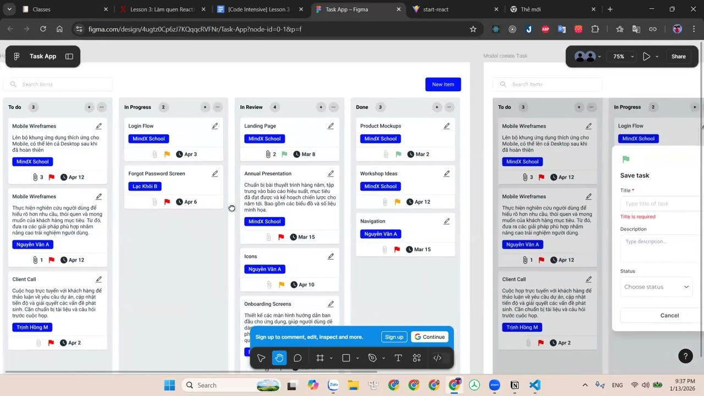
Task: Click Lạc Khôi B tag on Forgot Password
Action: (x=145, y=186)
